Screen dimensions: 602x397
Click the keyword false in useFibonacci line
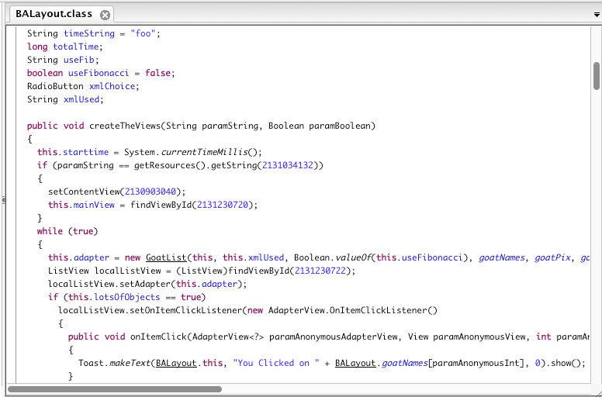[157, 73]
